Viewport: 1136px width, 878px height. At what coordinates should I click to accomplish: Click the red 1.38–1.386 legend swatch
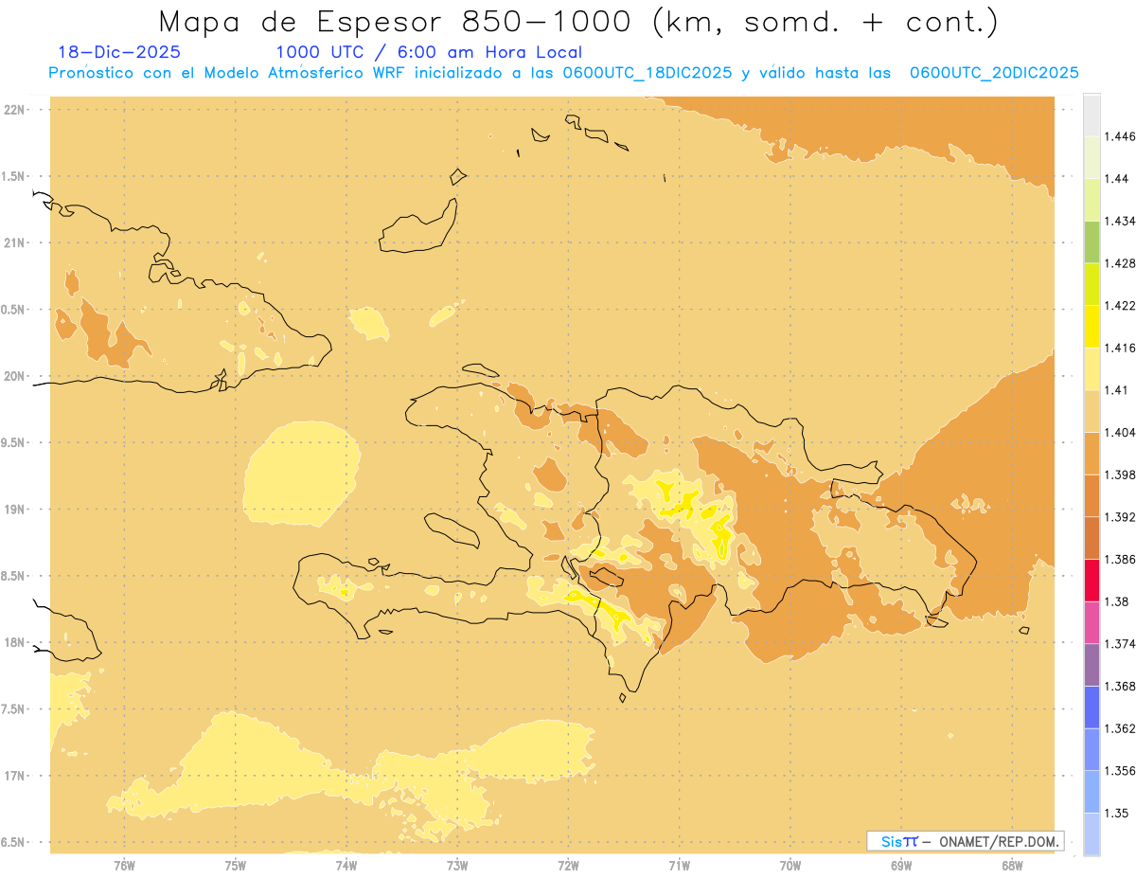1092,580
